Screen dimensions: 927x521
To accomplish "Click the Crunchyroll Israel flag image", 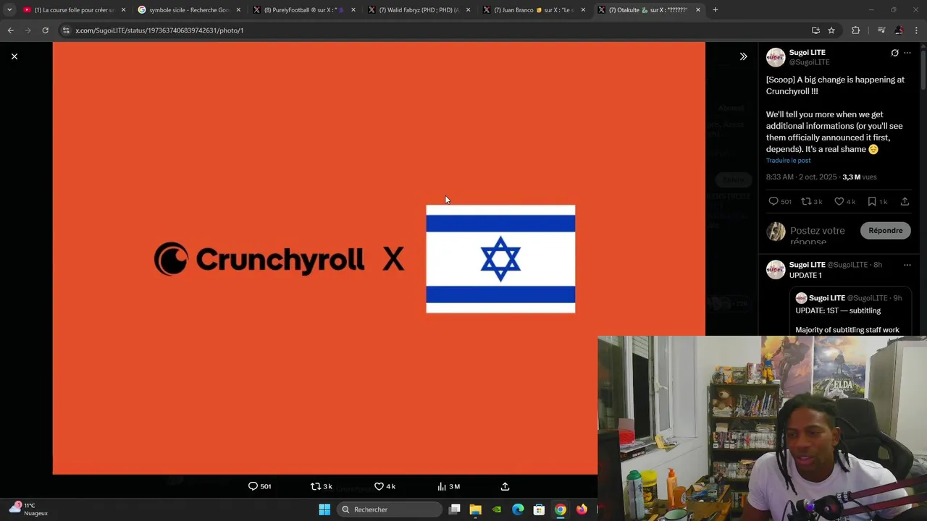I will (x=379, y=258).
